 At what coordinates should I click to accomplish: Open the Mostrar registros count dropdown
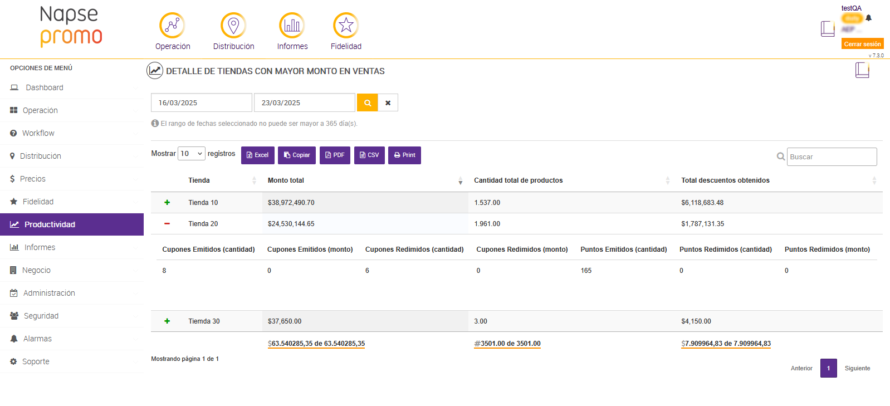[191, 154]
